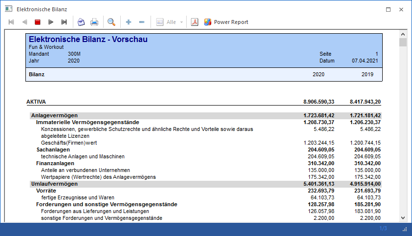Click the red stop button

(x=38, y=22)
